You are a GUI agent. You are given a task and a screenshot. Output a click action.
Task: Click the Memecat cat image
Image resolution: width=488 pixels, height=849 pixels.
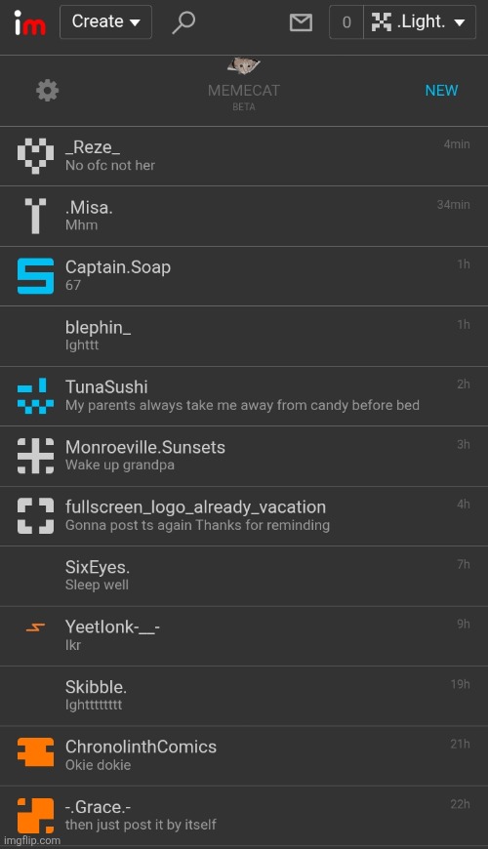click(x=244, y=66)
